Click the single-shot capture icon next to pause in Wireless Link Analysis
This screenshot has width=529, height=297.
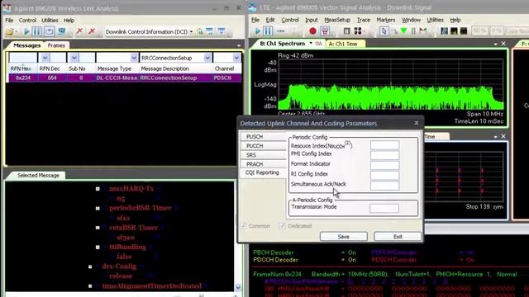click(50, 31)
